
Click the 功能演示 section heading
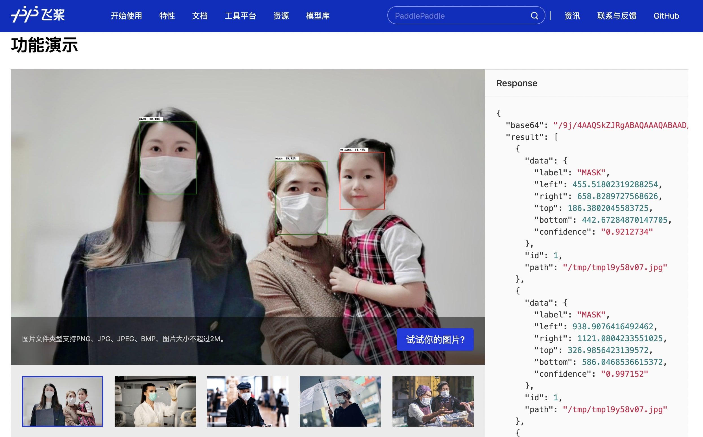point(45,45)
